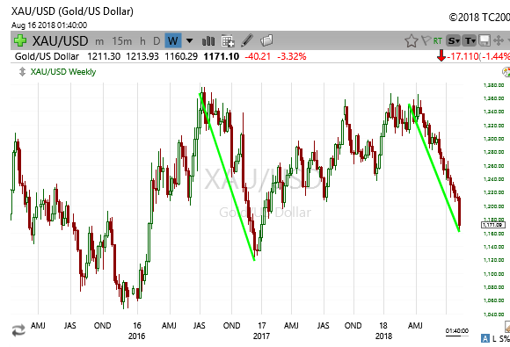
Task: Click the 1,380.00 price scale label
Action: pyautogui.click(x=494, y=85)
